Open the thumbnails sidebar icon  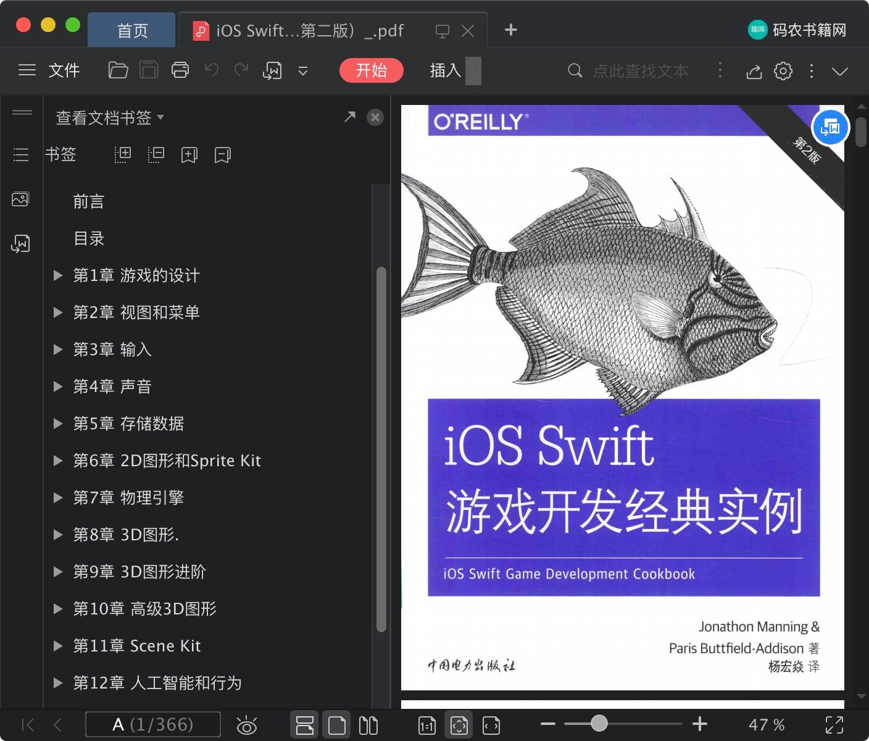tap(20, 199)
